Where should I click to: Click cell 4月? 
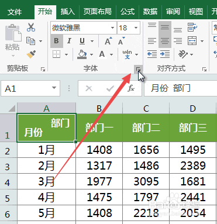click(x=46, y=197)
